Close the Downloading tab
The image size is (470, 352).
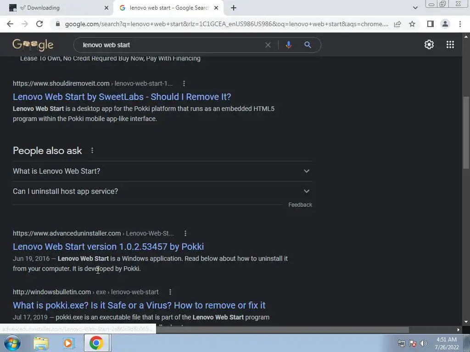pyautogui.click(x=106, y=8)
